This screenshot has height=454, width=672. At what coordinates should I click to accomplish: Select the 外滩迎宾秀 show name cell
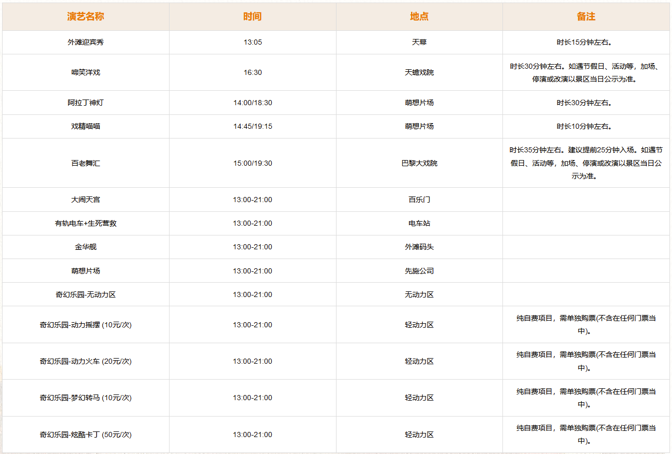click(85, 42)
